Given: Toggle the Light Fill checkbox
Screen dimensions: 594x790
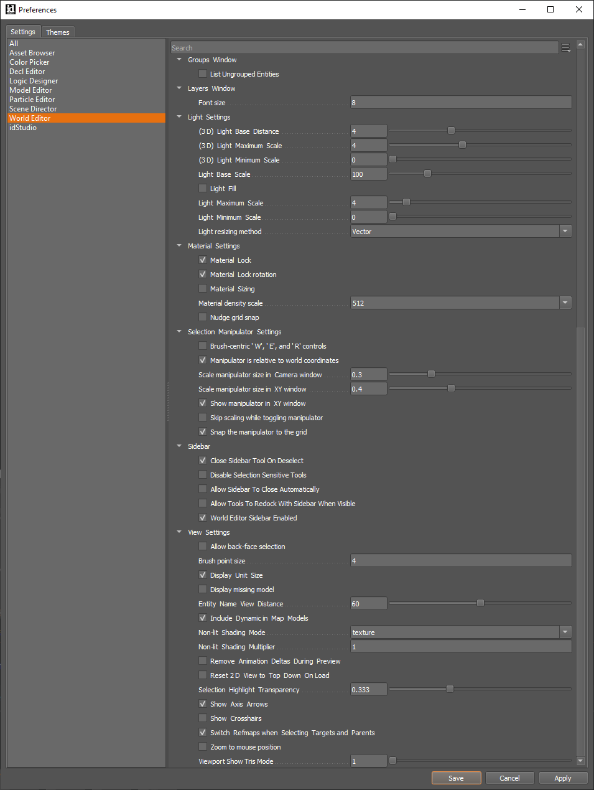Looking at the screenshot, I should pos(203,188).
